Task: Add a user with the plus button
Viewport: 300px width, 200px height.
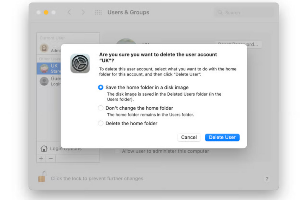Action: [41, 159]
